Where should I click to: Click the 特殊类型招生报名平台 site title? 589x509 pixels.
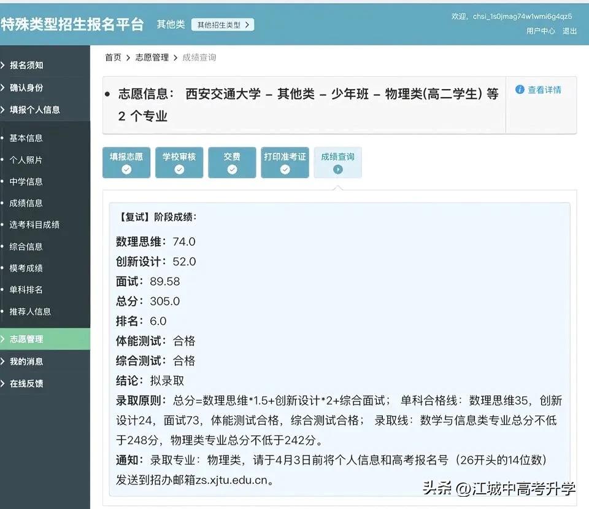72,25
